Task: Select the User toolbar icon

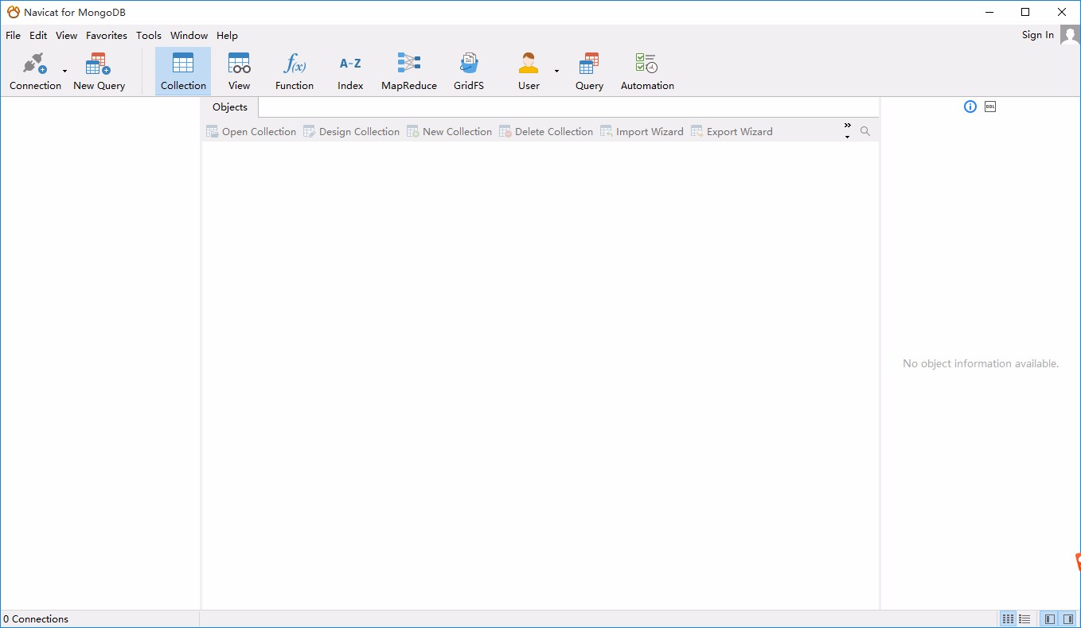Action: click(x=529, y=72)
